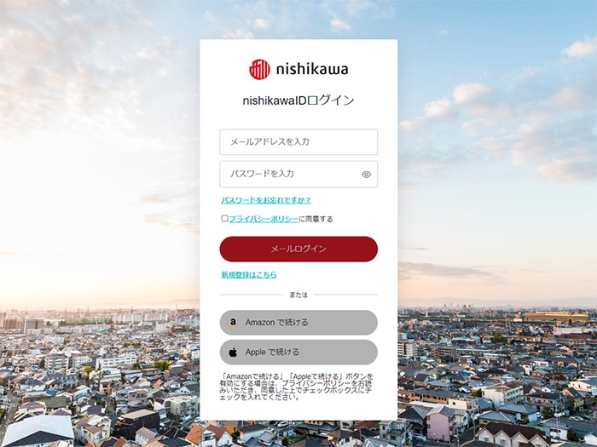Screen dimensions: 597x447
Task: Show password with the eye icon
Action: click(x=366, y=175)
